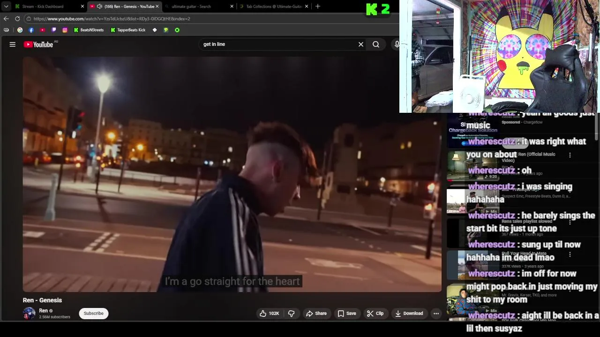Open options menu for Rens tales playlist suggestion
Image resolution: width=600 pixels, height=337 pixels.
570,222
